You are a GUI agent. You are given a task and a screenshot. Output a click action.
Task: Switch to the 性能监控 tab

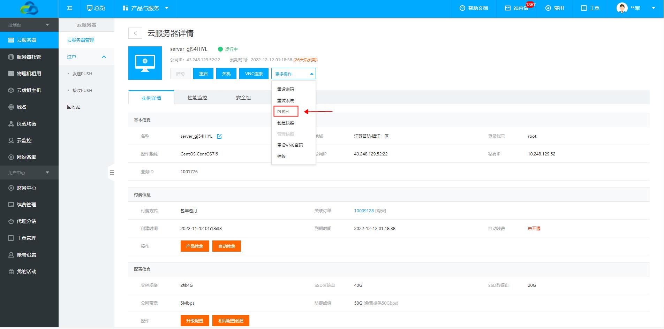click(x=197, y=98)
